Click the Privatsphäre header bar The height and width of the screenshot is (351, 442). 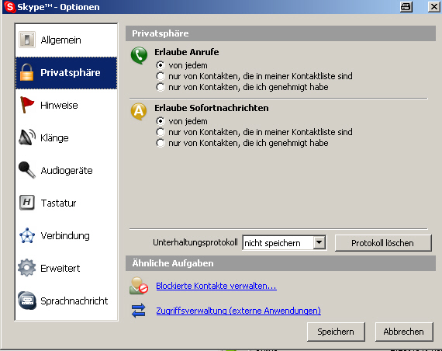pos(281,33)
